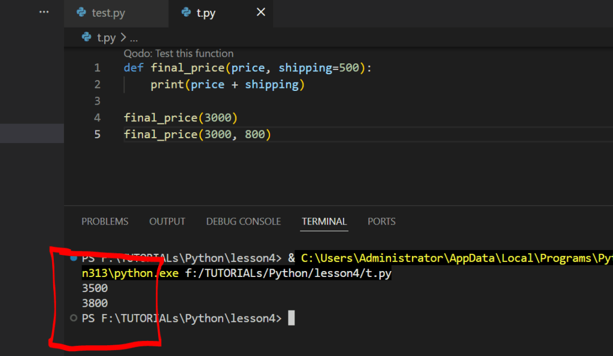Open the OUTPUT panel tab

168,221
